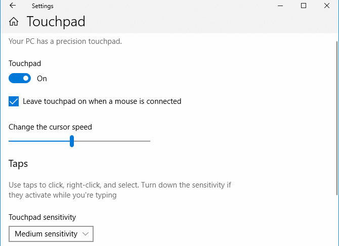
Task: Click the filled left end of the cursor speed slider
Action: (11, 141)
